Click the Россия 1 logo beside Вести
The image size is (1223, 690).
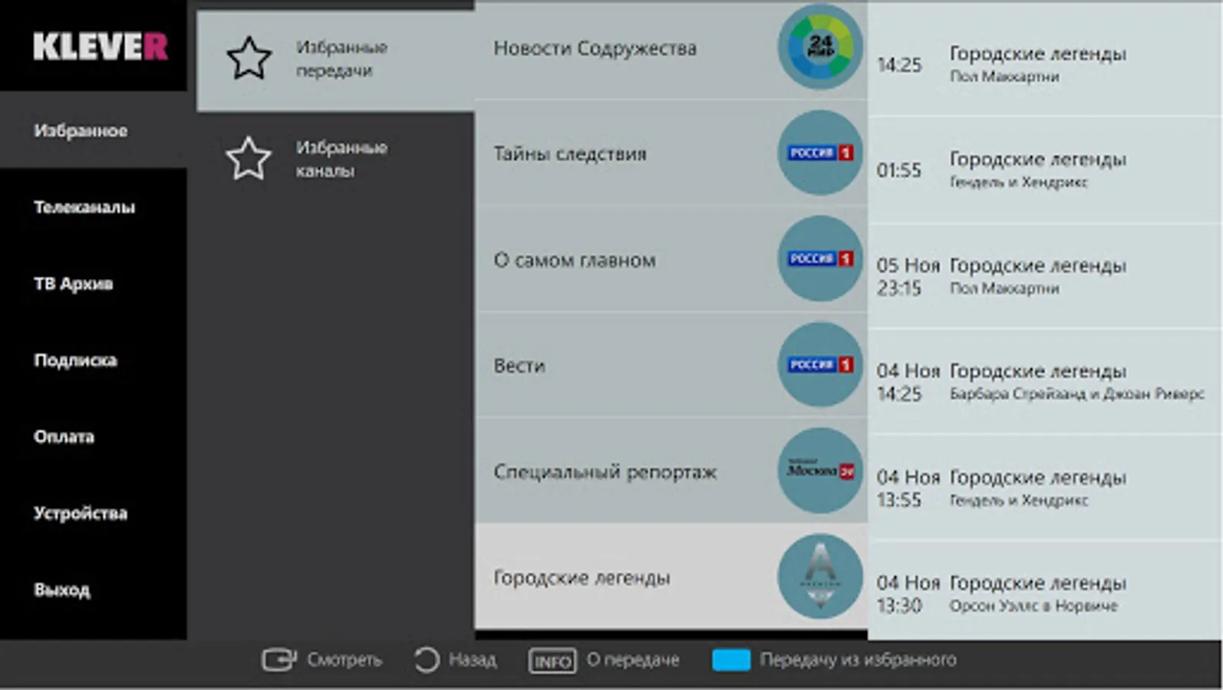click(x=820, y=364)
